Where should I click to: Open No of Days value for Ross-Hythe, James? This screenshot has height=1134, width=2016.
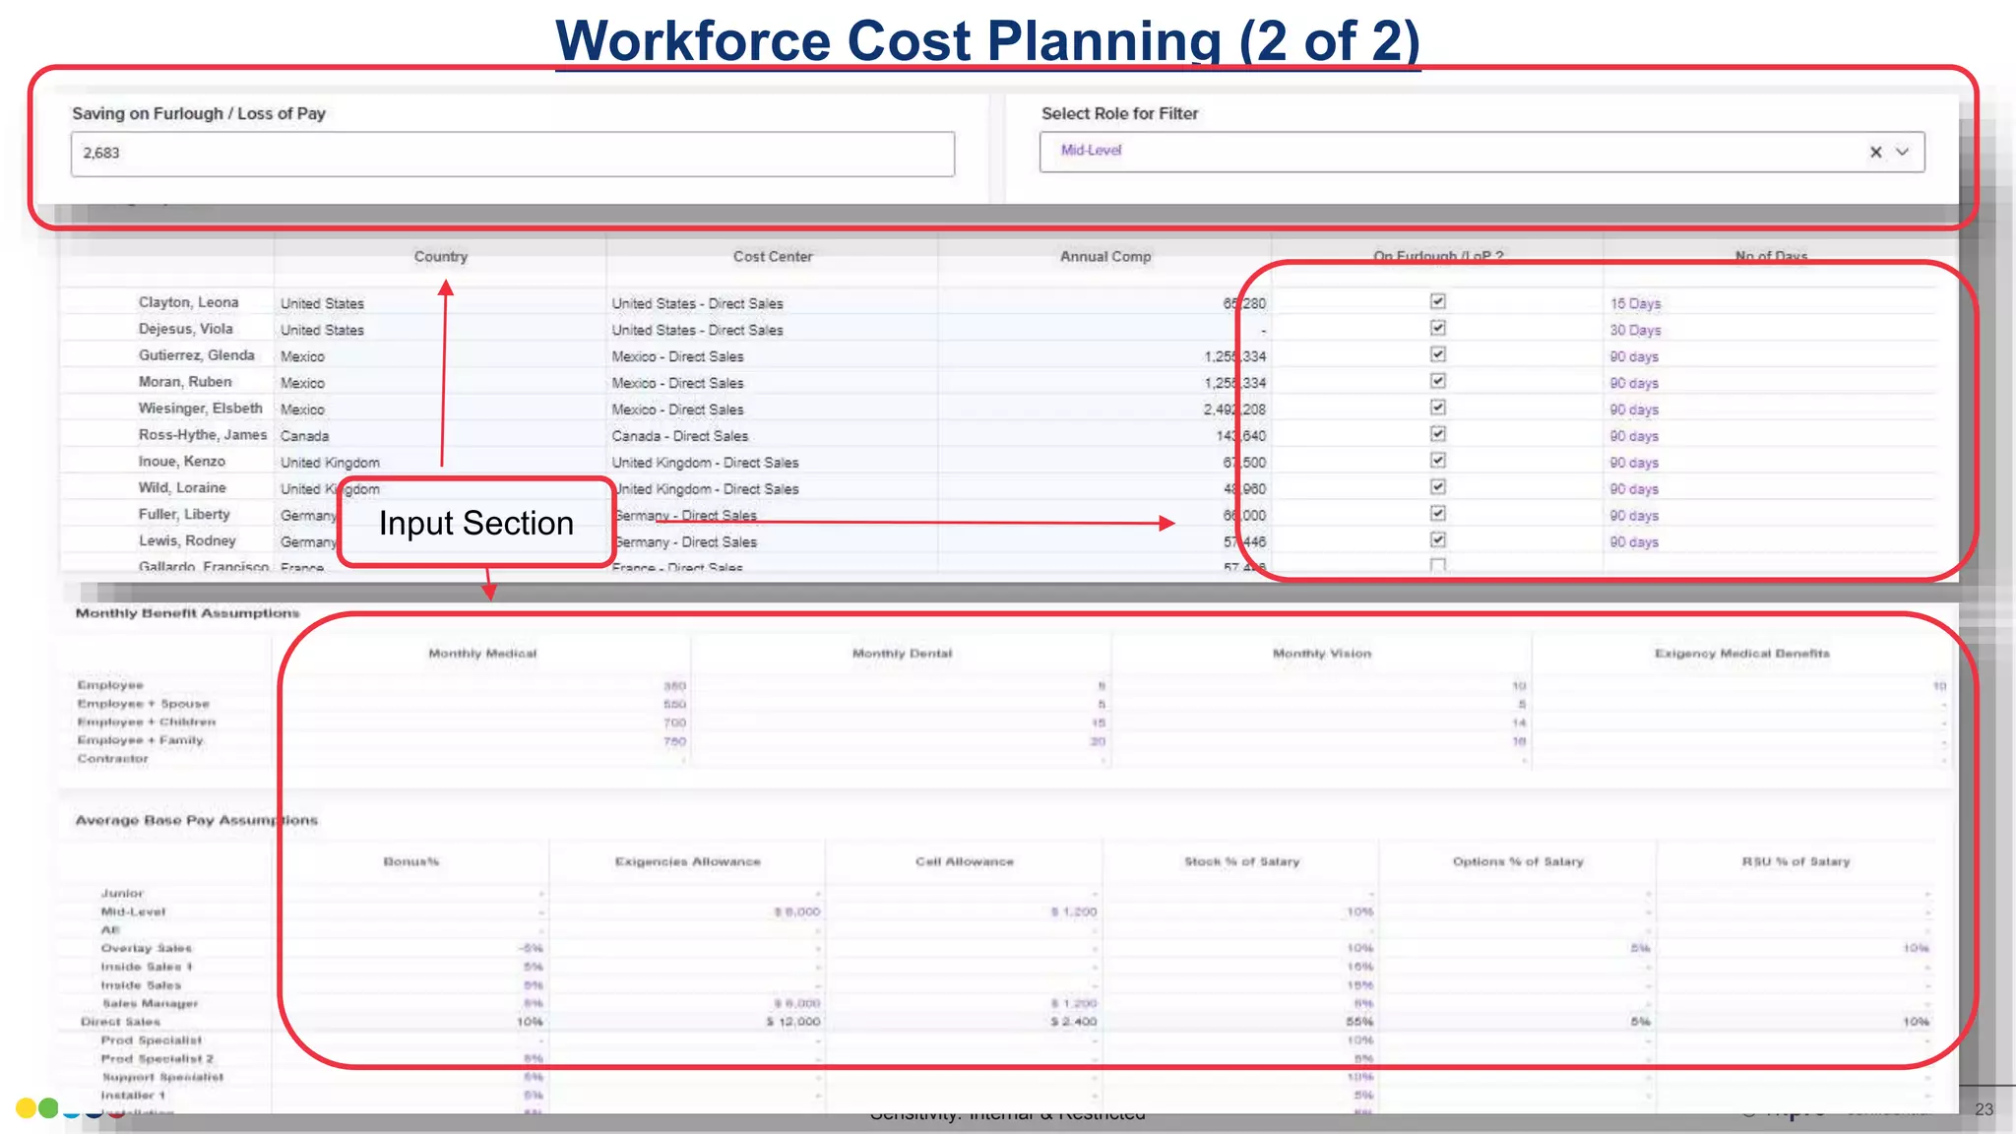(x=1634, y=436)
